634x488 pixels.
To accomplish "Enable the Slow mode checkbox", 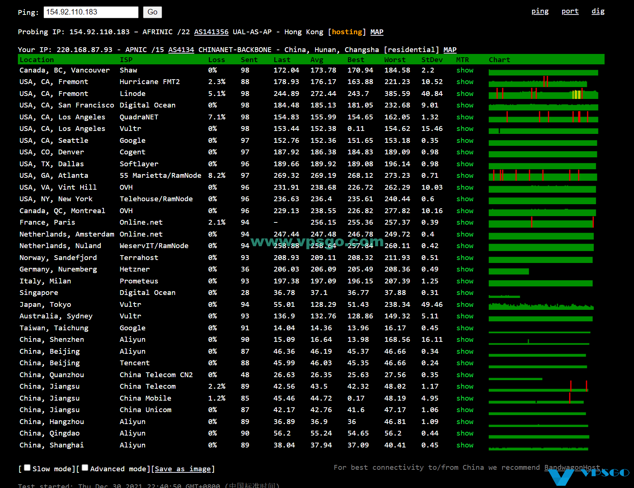I will (x=27, y=468).
